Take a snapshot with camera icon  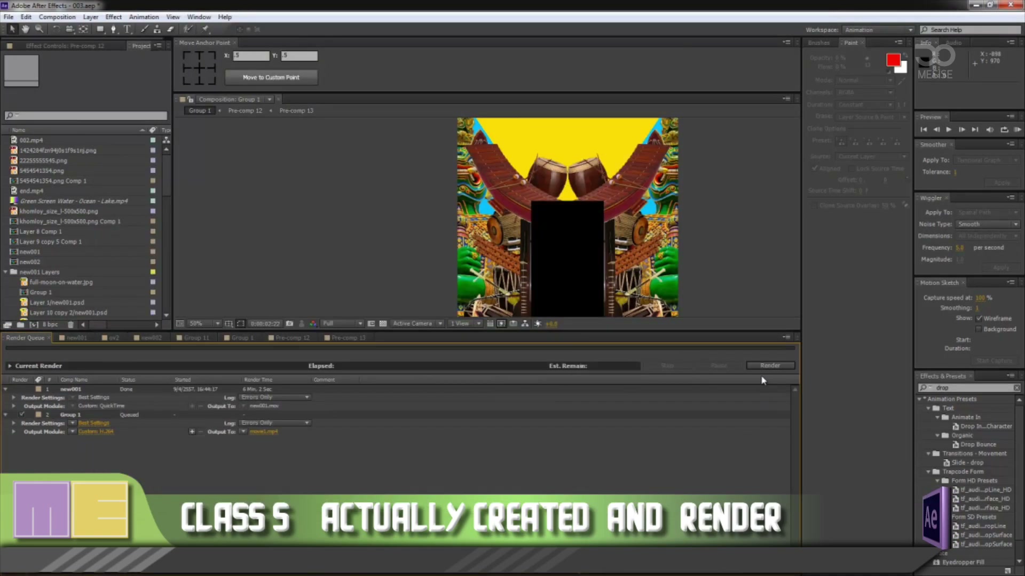coord(289,324)
